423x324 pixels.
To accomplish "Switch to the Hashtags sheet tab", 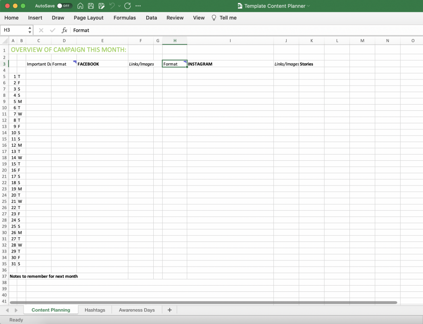I will 95,310.
